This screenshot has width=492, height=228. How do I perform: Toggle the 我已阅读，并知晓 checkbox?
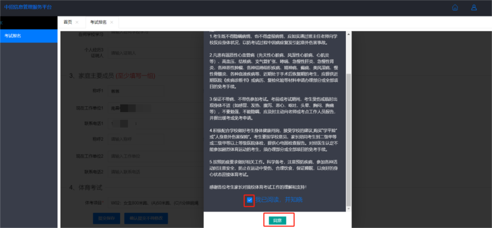click(x=250, y=200)
